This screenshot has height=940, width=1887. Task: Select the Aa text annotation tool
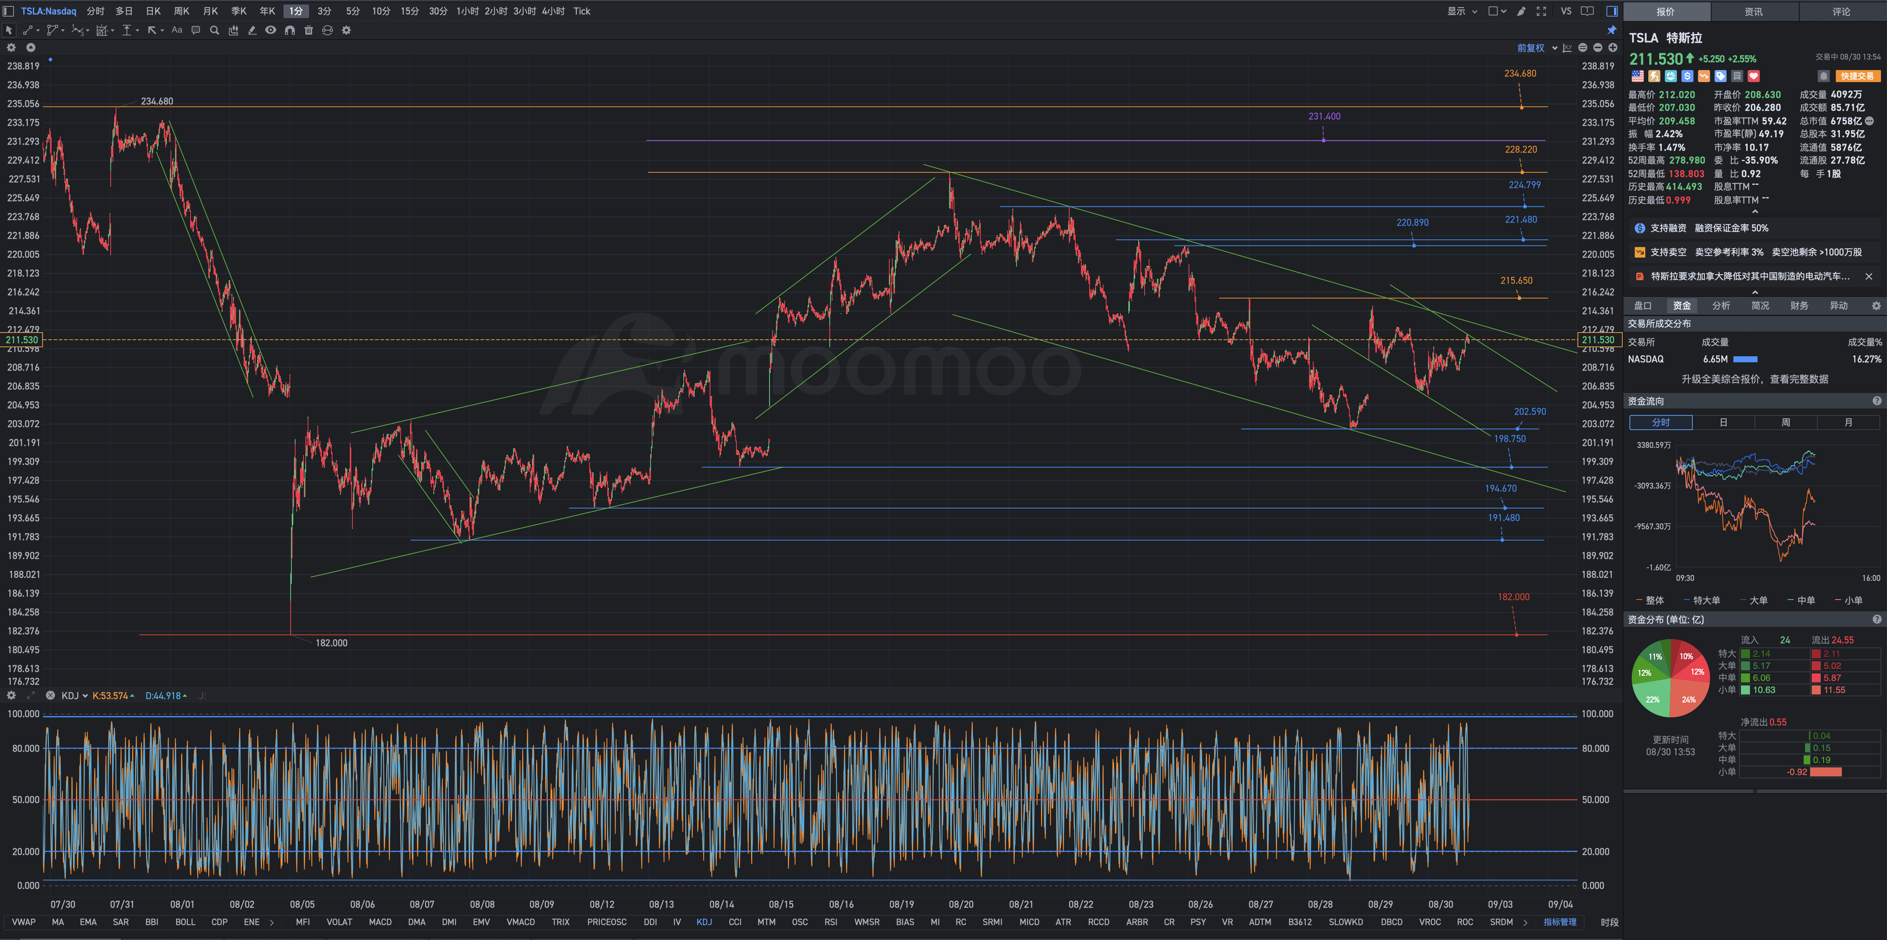(177, 30)
